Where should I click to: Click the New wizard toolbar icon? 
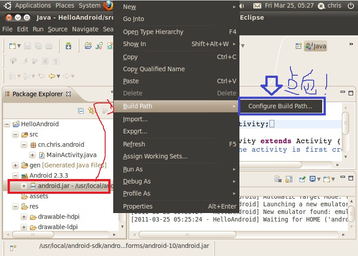click(13, 46)
